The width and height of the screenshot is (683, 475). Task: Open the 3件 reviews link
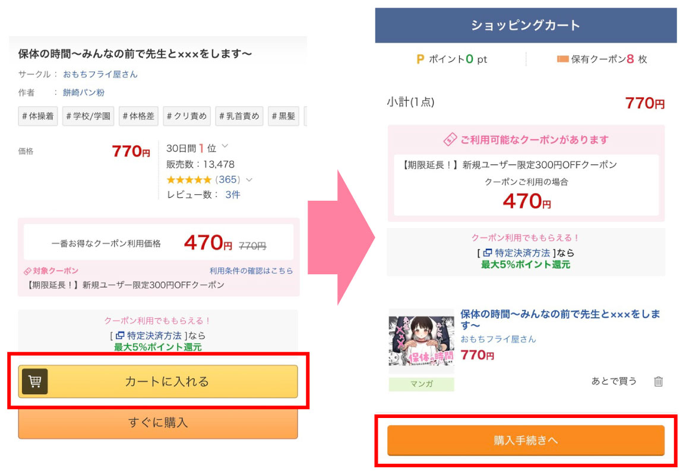[233, 195]
